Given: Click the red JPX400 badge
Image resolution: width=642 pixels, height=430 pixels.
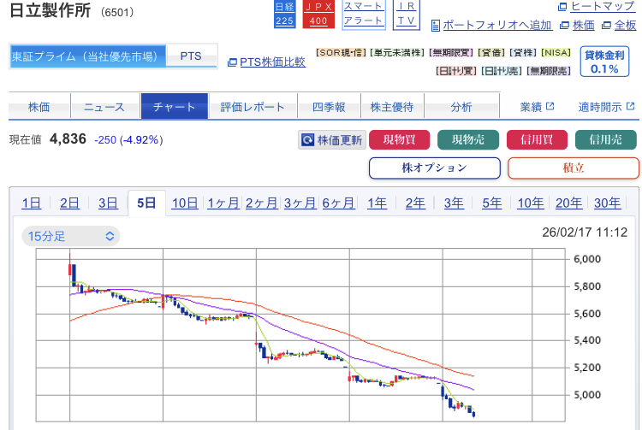Looking at the screenshot, I should (x=318, y=14).
